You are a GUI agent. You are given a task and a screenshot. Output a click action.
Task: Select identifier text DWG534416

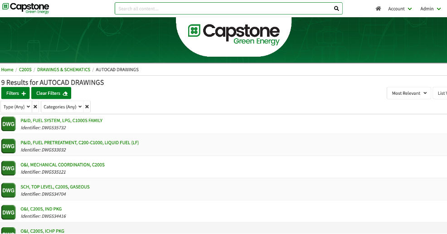coord(53,216)
